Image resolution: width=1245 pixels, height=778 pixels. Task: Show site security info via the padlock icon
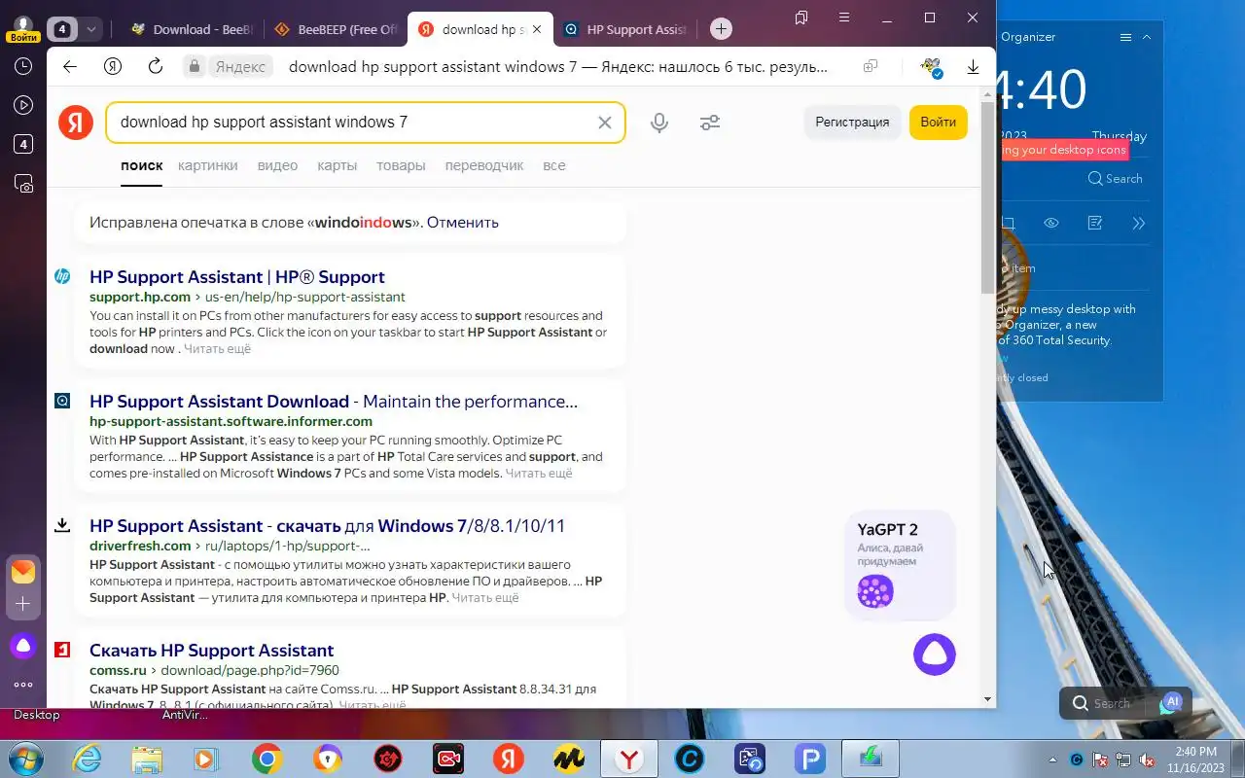click(195, 66)
